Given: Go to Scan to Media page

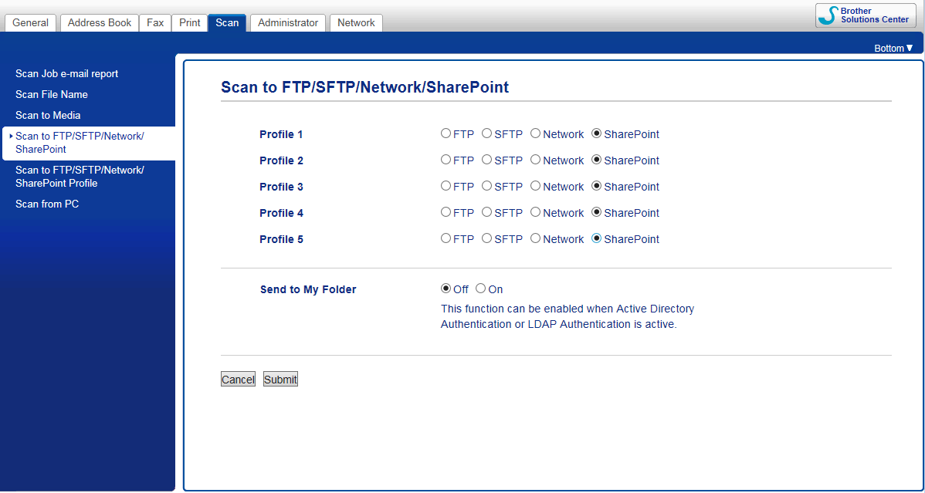Looking at the screenshot, I should (x=48, y=115).
